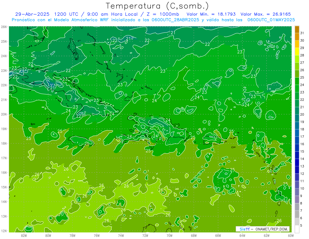Click color scale label "19"
This screenshot has width=309, height=239.
tap(302, 122)
